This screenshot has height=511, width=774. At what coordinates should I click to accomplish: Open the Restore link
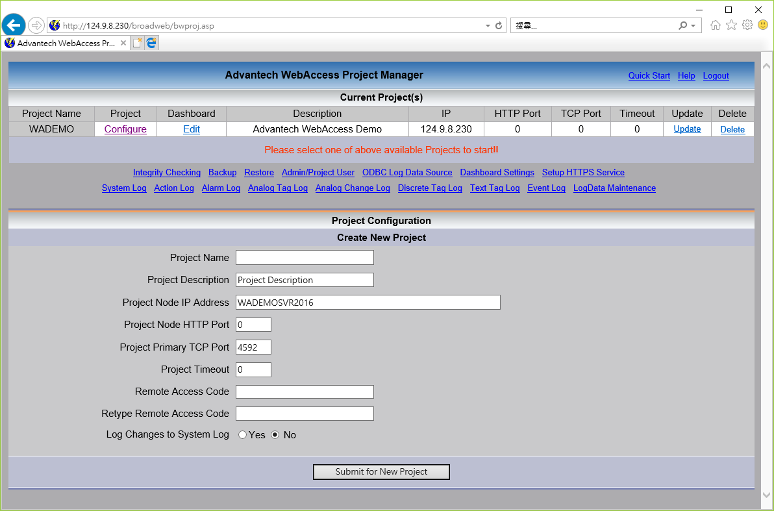[259, 172]
